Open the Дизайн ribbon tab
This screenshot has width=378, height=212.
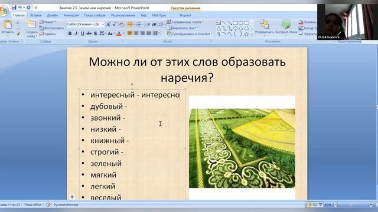coord(53,15)
